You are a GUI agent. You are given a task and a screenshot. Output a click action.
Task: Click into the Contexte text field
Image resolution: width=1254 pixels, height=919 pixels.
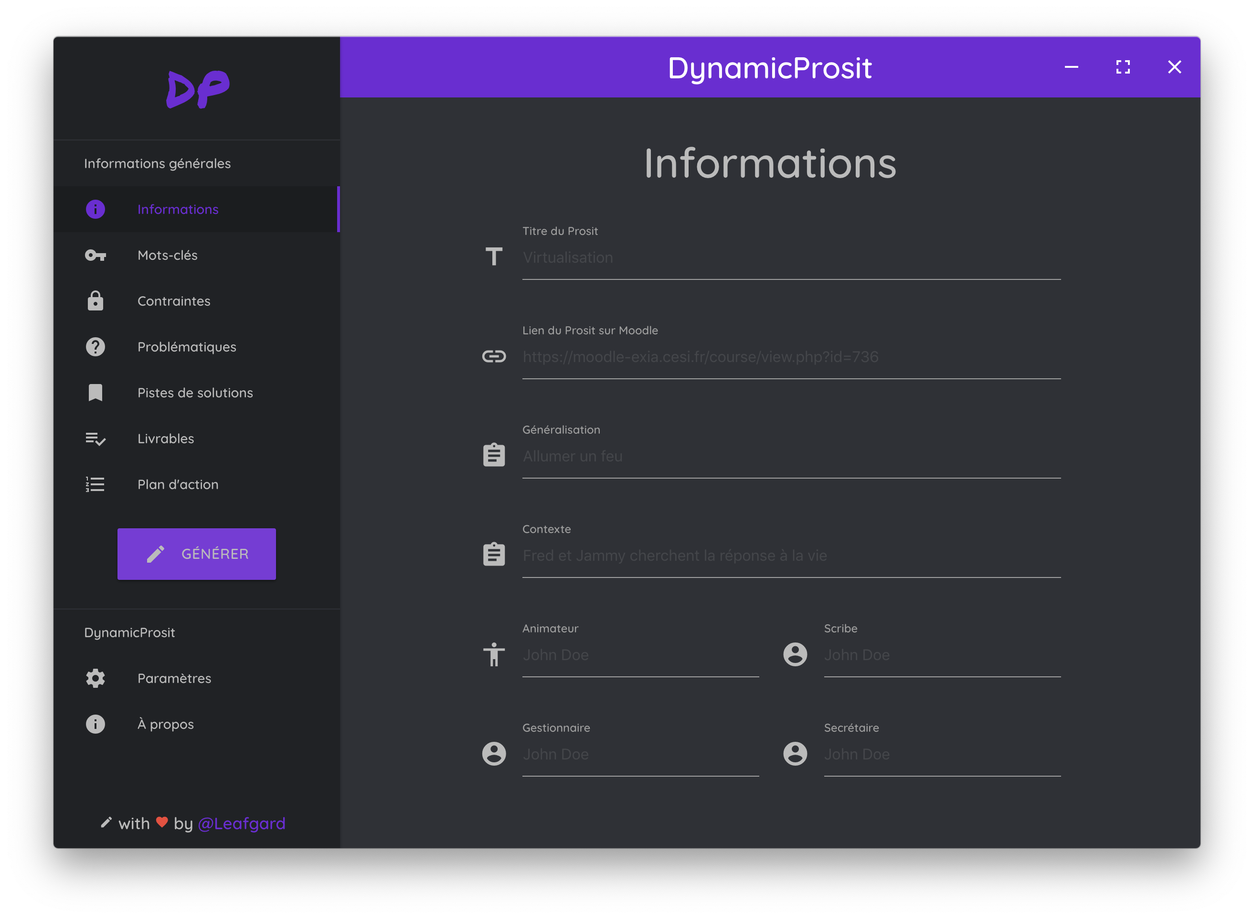pyautogui.click(x=791, y=556)
